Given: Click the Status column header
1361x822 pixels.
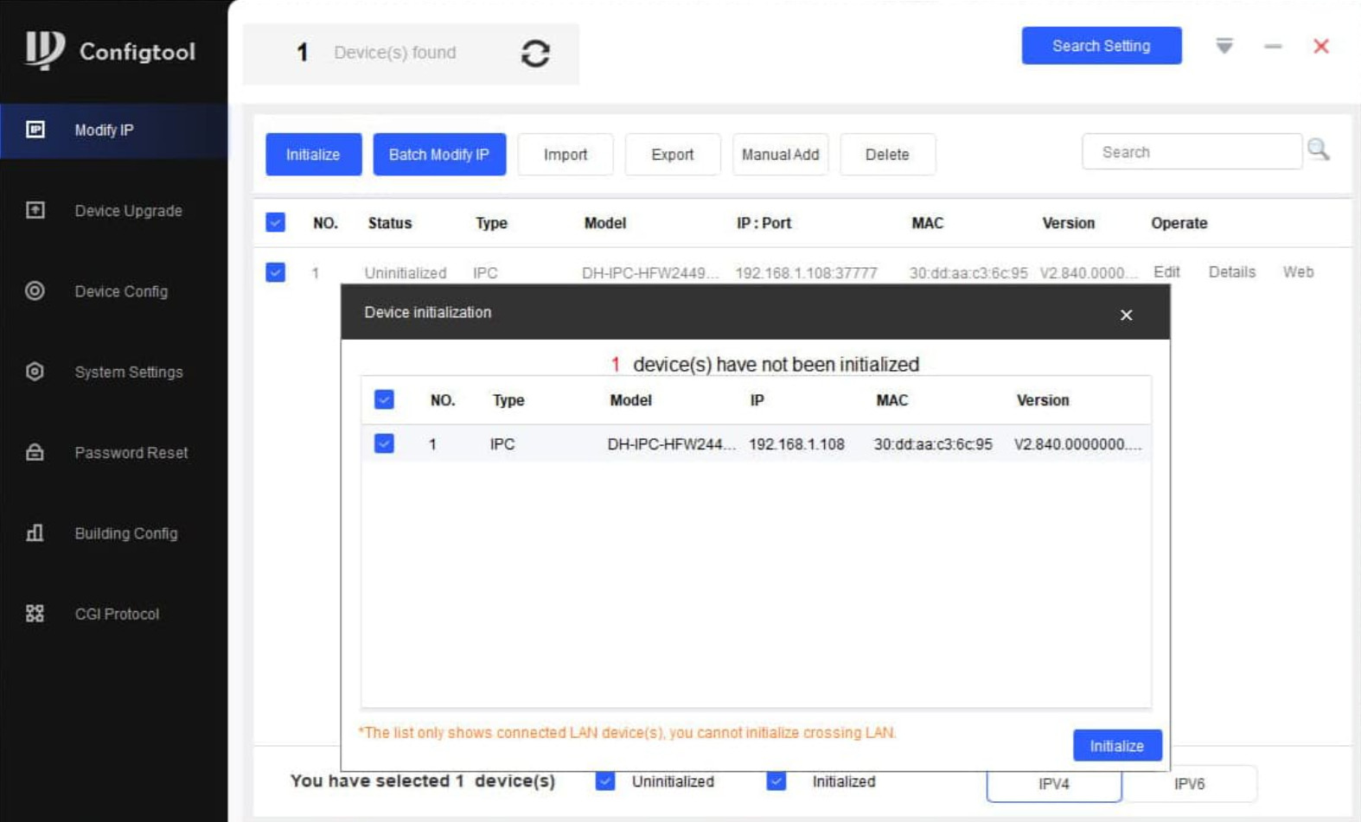Looking at the screenshot, I should (x=390, y=223).
